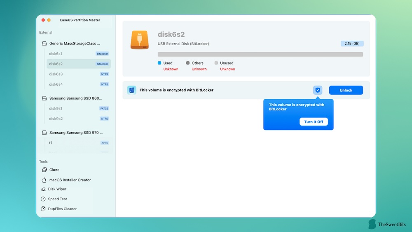Click APFS badge on f1
The image size is (412, 232).
105,143
